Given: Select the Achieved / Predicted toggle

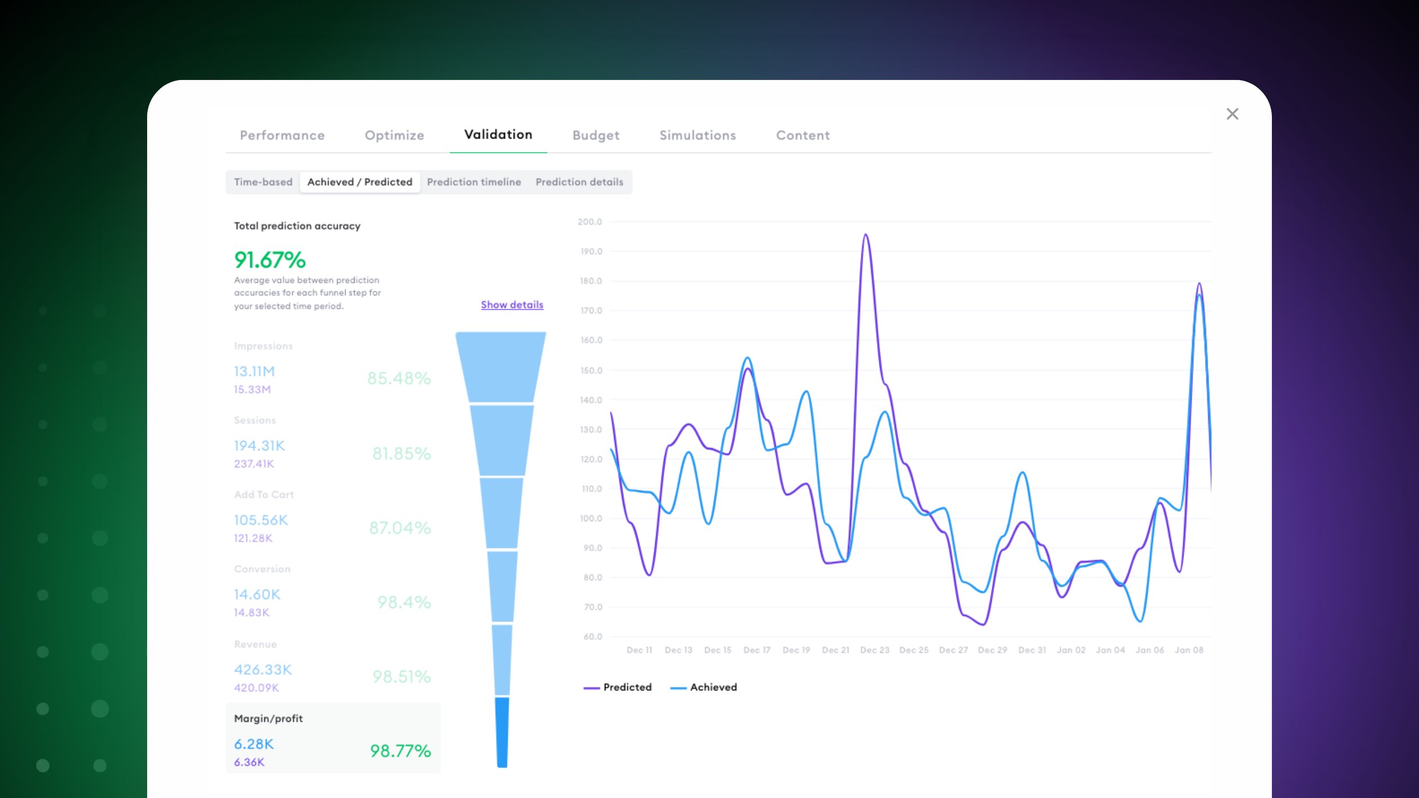Looking at the screenshot, I should click(x=360, y=182).
